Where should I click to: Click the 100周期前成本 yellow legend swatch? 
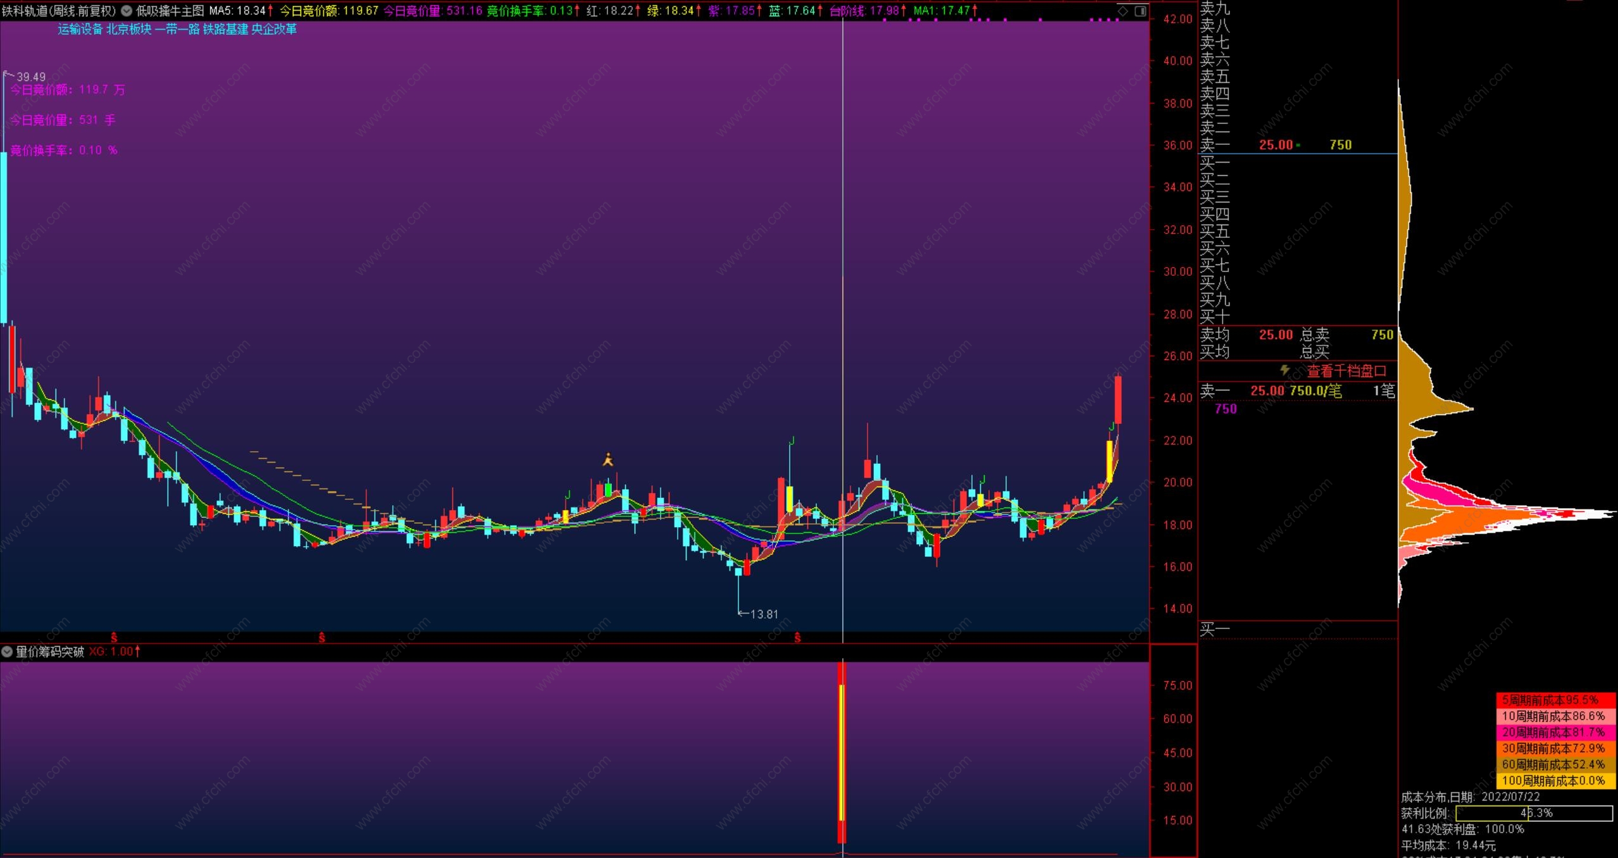(1555, 781)
